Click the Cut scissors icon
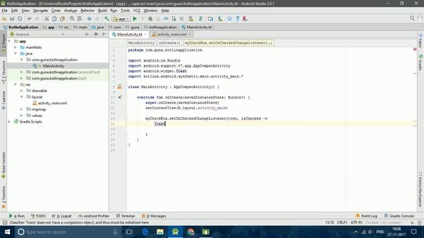Viewport: 424px width, 238px height. pyautogui.click(x=47, y=19)
